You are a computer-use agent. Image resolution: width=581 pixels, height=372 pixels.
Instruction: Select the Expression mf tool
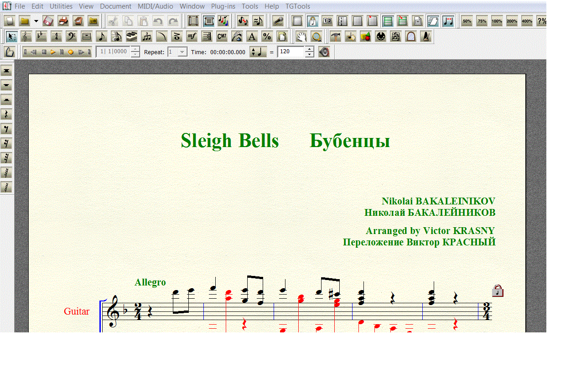[x=192, y=36]
